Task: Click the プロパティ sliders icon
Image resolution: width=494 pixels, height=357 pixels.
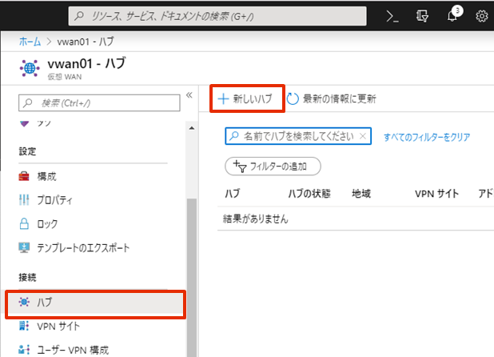Action: pyautogui.click(x=24, y=199)
